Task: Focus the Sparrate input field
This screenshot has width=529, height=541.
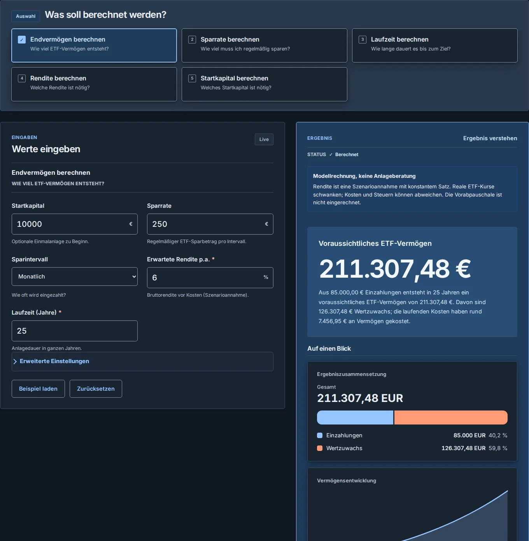Action: coord(210,224)
